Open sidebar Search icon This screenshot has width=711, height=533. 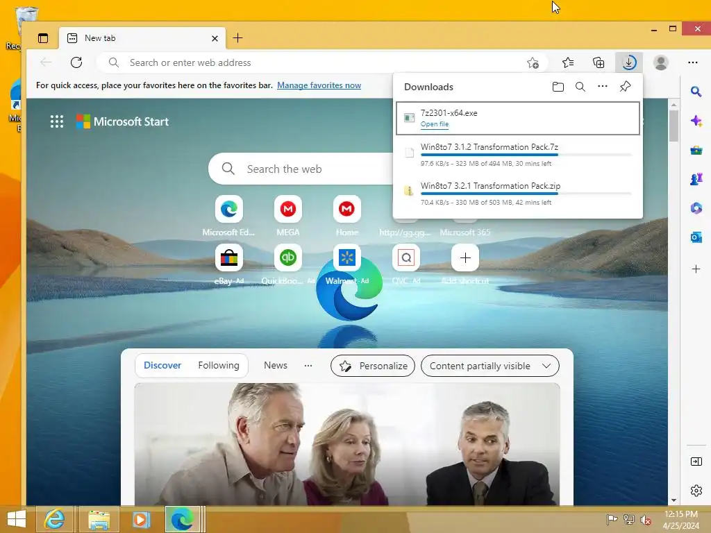[x=696, y=92]
